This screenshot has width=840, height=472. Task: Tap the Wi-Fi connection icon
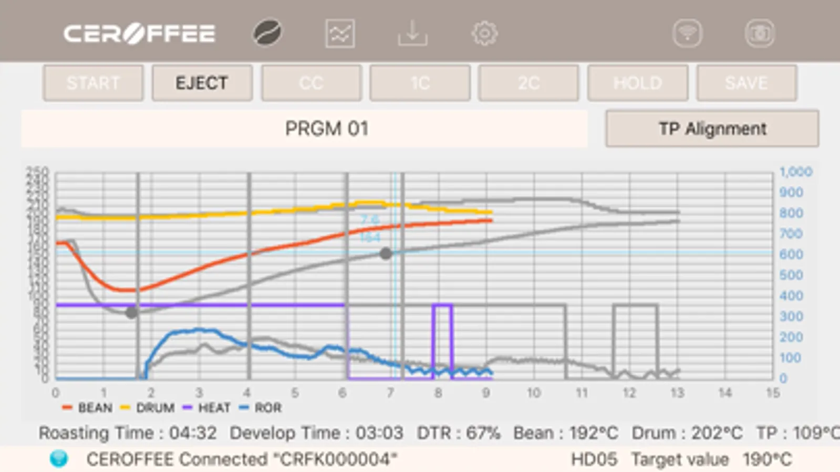687,34
